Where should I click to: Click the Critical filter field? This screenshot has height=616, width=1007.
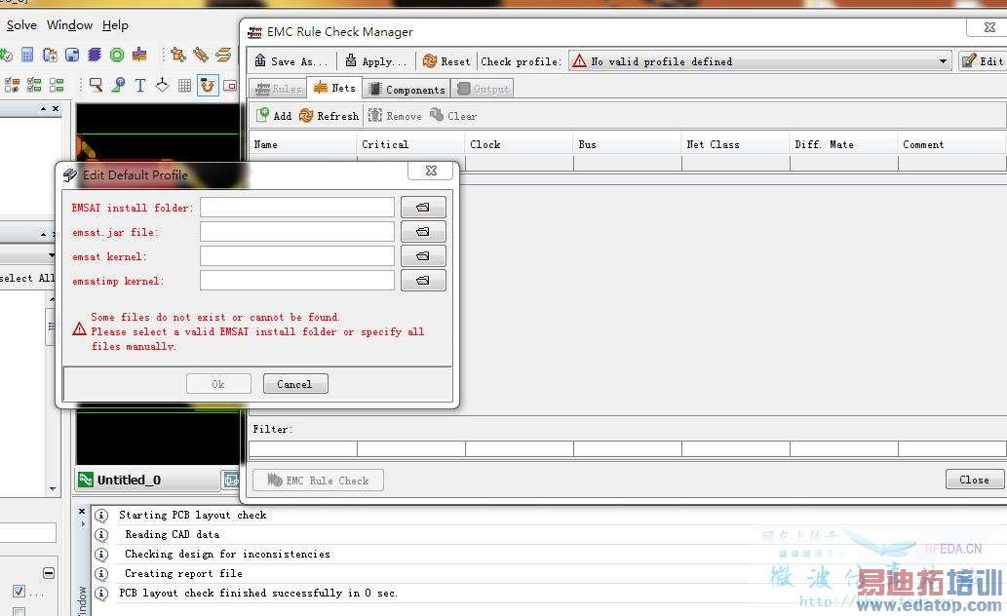[411, 448]
